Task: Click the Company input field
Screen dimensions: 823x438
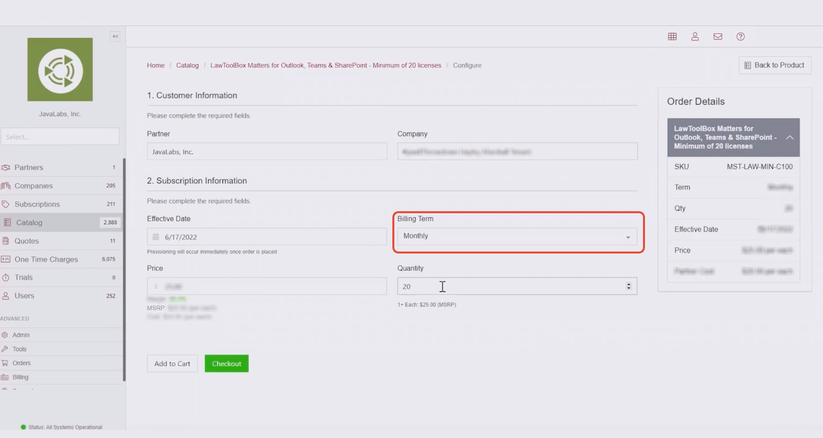Action: 517,152
